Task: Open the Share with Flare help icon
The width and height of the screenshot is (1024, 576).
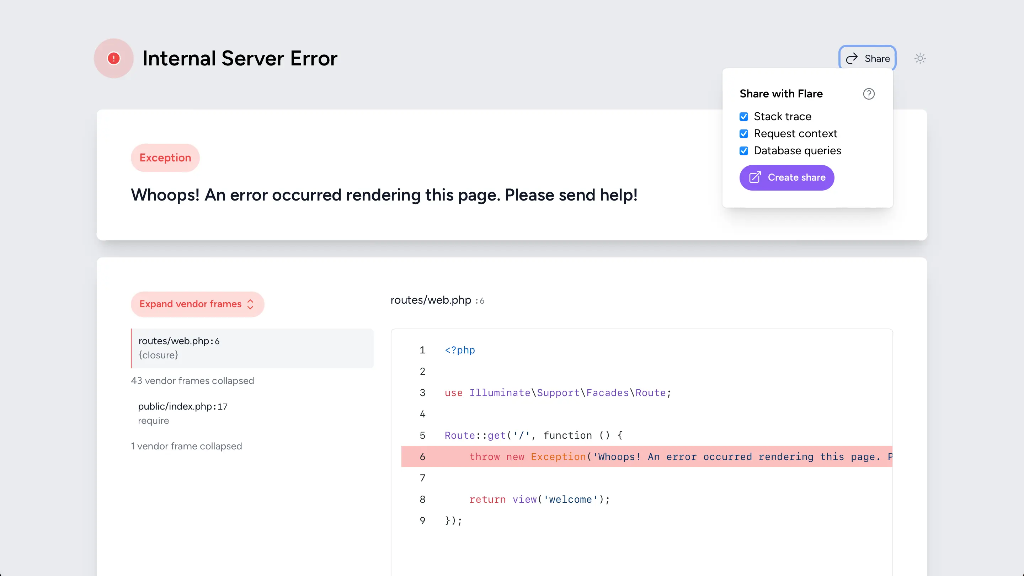Action: point(869,94)
